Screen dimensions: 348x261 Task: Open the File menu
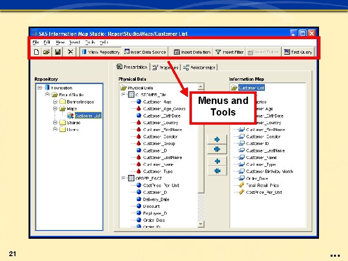pyautogui.click(x=35, y=42)
